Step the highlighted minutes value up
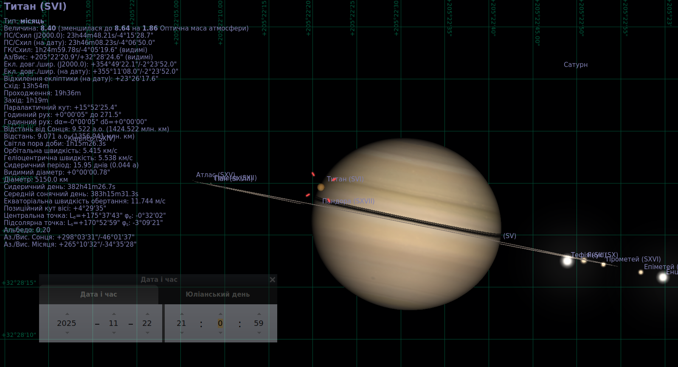This screenshot has width=678, height=367. click(220, 314)
